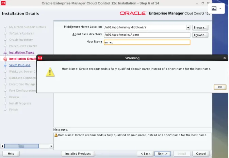Select the Installation Details current step

click(x=23, y=59)
